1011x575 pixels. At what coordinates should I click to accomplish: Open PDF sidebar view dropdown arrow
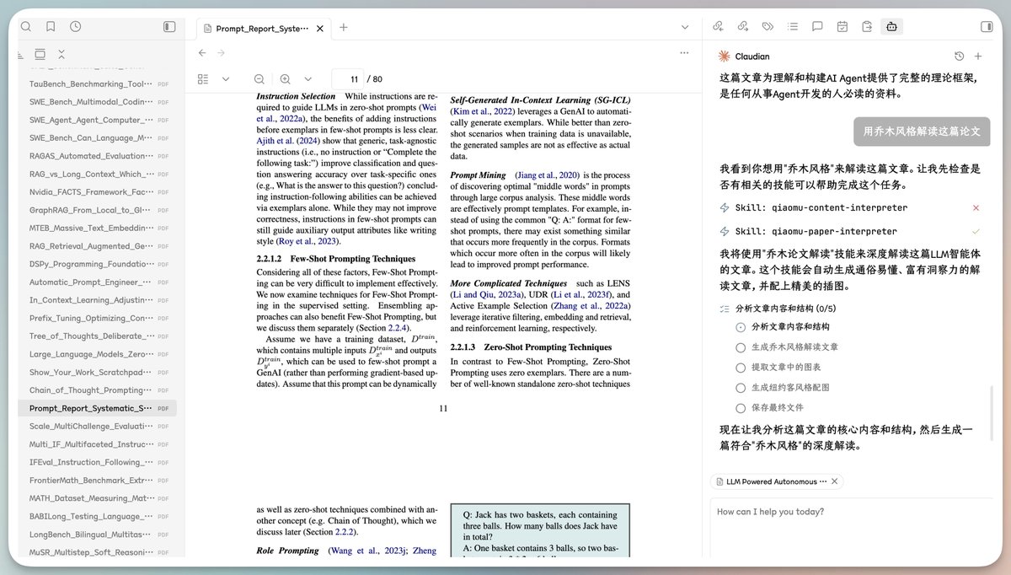[x=226, y=79]
